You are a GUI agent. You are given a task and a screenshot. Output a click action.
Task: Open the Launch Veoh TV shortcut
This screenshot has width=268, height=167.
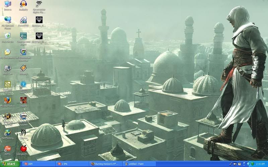coord(23,87)
